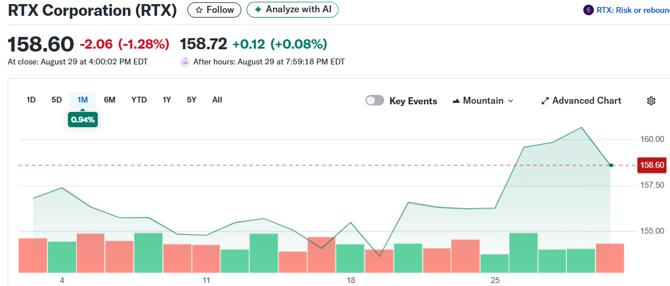The width and height of the screenshot is (670, 286).
Task: Click the 0.94% monthly change badge
Action: pyautogui.click(x=83, y=120)
